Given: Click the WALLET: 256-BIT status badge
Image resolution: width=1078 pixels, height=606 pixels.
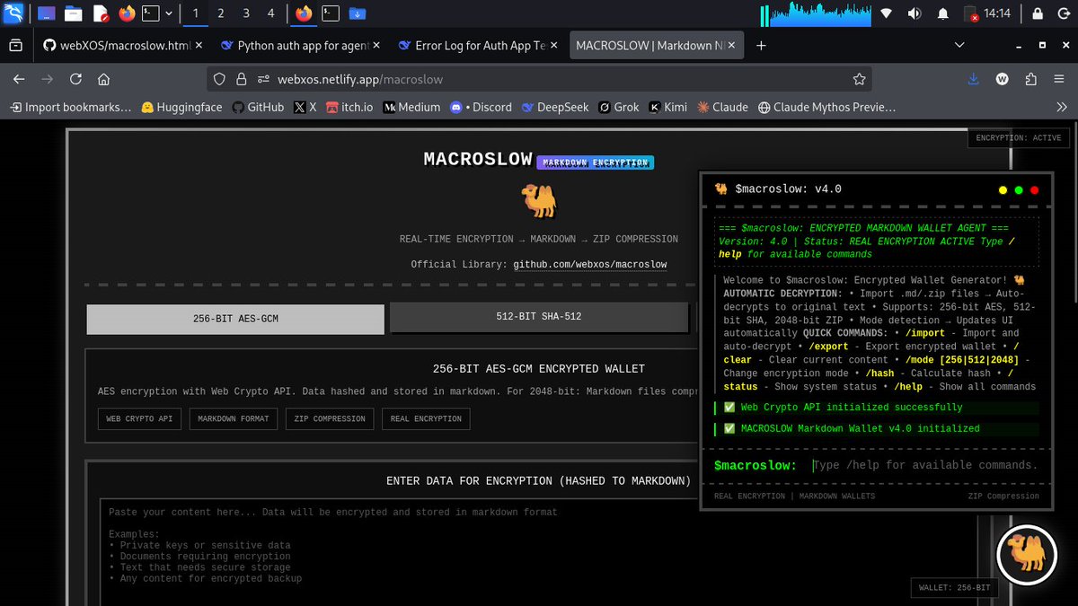Looking at the screenshot, I should tap(954, 588).
